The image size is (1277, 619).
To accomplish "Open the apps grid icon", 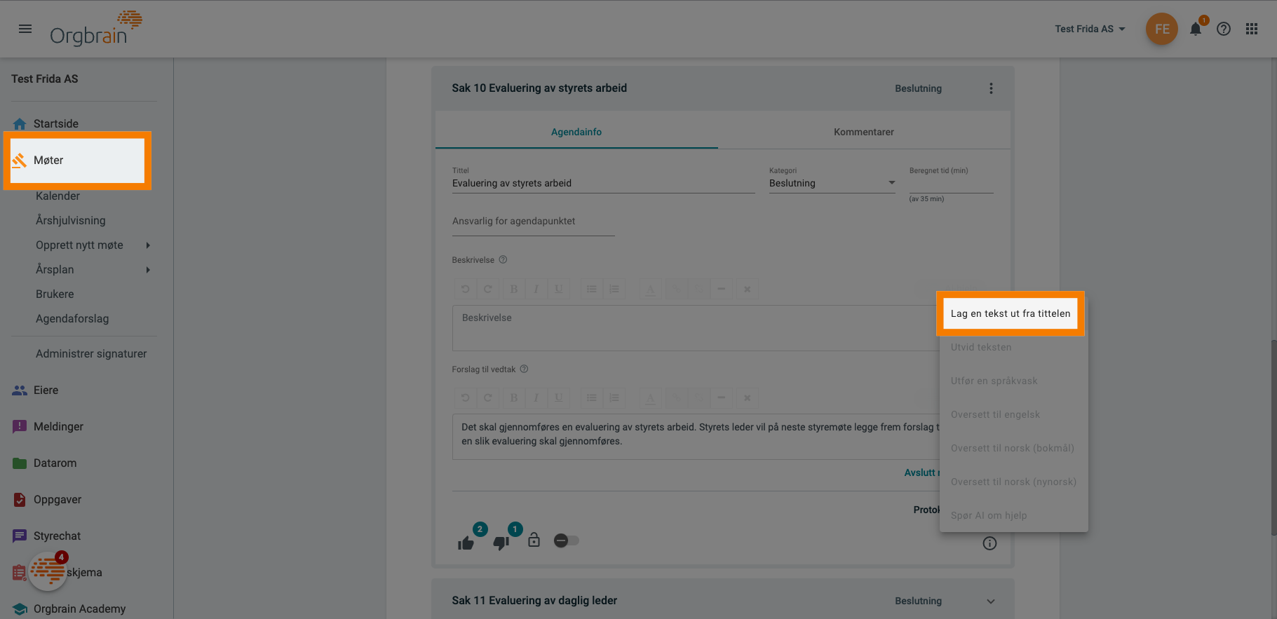I will pyautogui.click(x=1252, y=29).
